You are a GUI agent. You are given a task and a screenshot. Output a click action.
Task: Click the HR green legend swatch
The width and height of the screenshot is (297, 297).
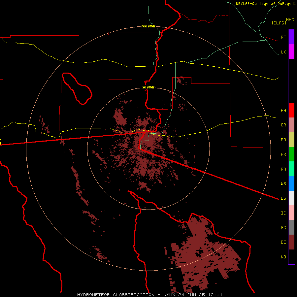[291, 154]
